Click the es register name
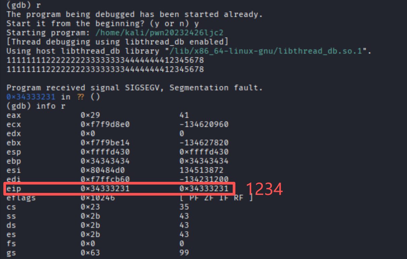407x259 pixels. coord(11,234)
